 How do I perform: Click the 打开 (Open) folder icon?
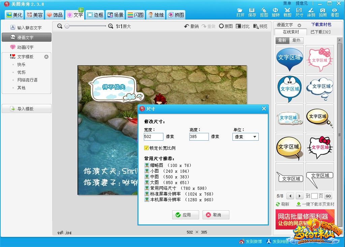[x=240, y=10]
